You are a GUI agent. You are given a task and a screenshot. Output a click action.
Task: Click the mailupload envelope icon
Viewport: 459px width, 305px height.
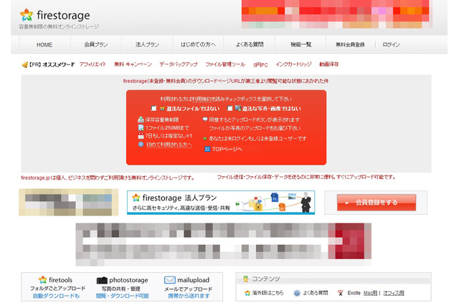(x=170, y=280)
